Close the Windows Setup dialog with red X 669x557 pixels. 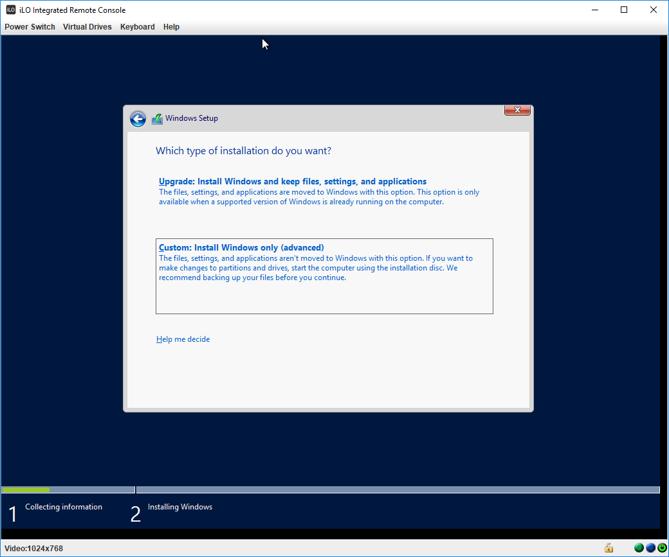click(517, 111)
